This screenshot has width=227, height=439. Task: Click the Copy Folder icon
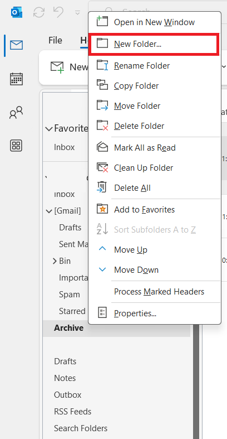tap(102, 85)
